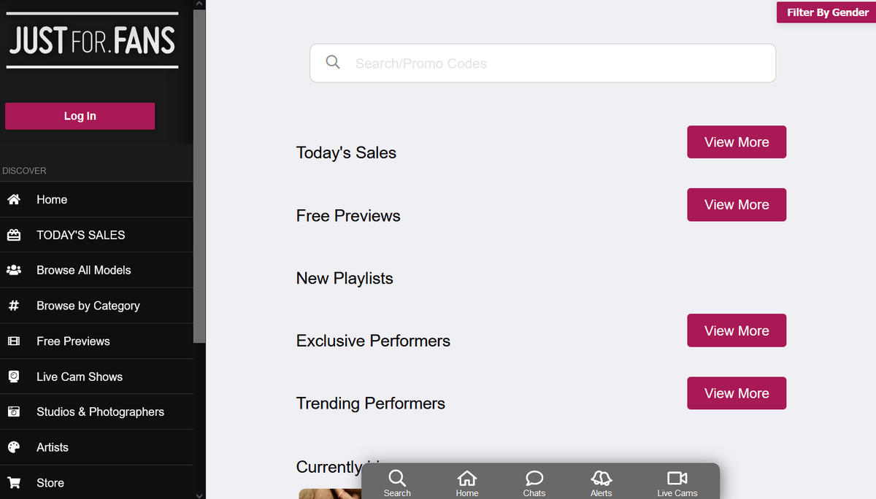The height and width of the screenshot is (499, 876).
Task: Click the Search/Promo Codes input field
Action: pos(542,63)
